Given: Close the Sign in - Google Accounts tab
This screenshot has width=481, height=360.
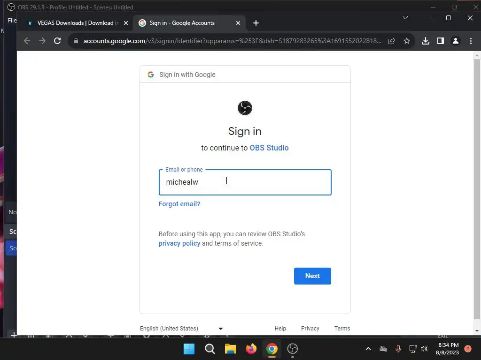Looking at the screenshot, I should 238,23.
